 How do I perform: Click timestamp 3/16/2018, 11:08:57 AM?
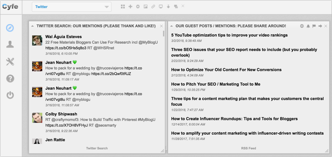click(x=62, y=105)
